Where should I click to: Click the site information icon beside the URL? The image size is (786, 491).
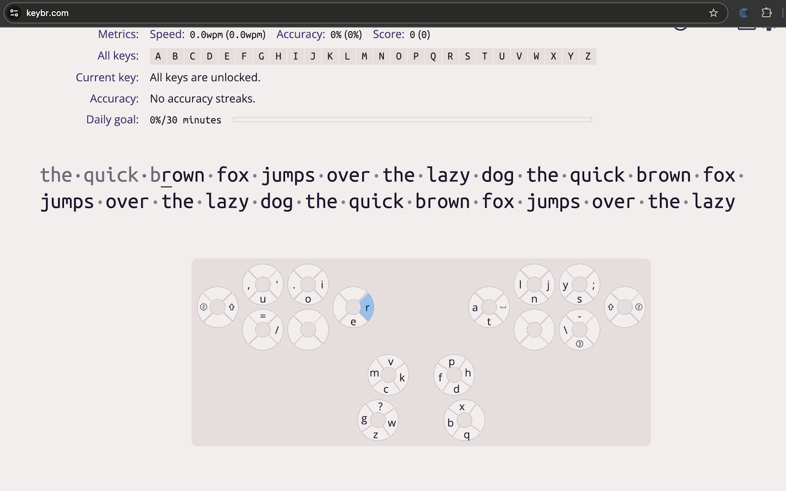pos(14,13)
